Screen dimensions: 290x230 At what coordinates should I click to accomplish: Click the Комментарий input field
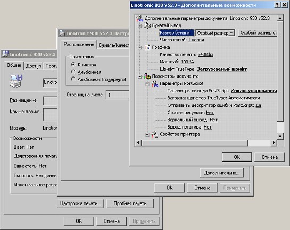50,114
